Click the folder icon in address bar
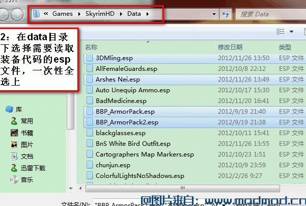Screen dimensions: 306x206 click(36, 14)
